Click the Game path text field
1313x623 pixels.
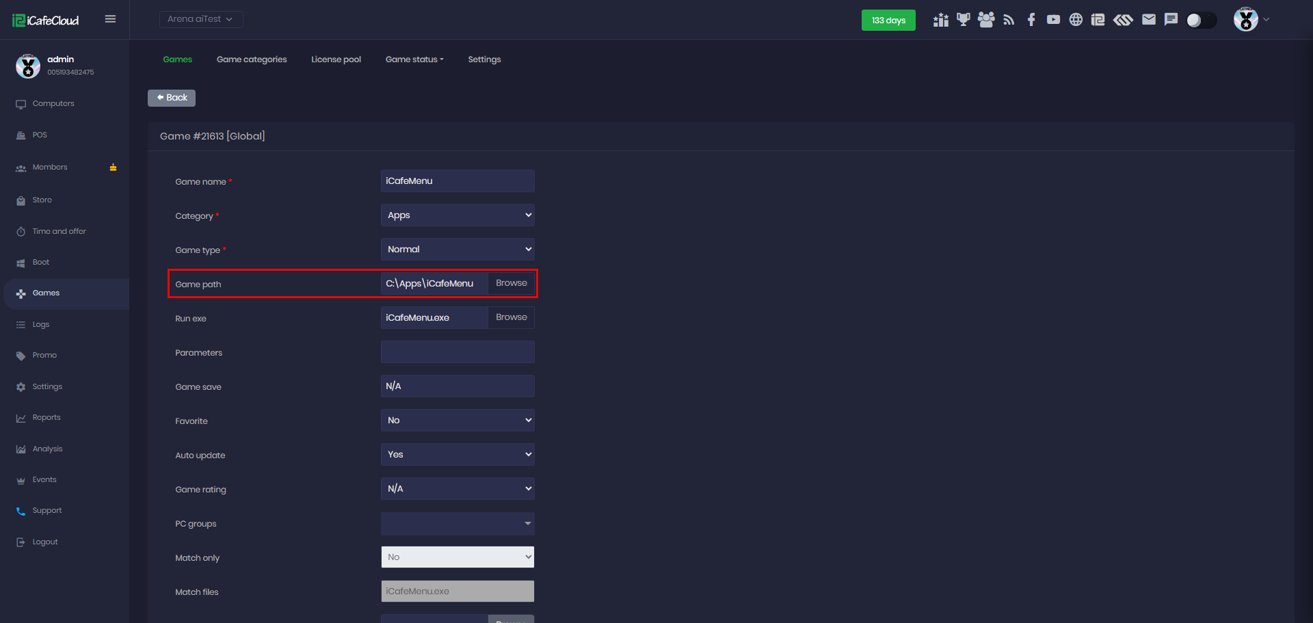click(434, 284)
